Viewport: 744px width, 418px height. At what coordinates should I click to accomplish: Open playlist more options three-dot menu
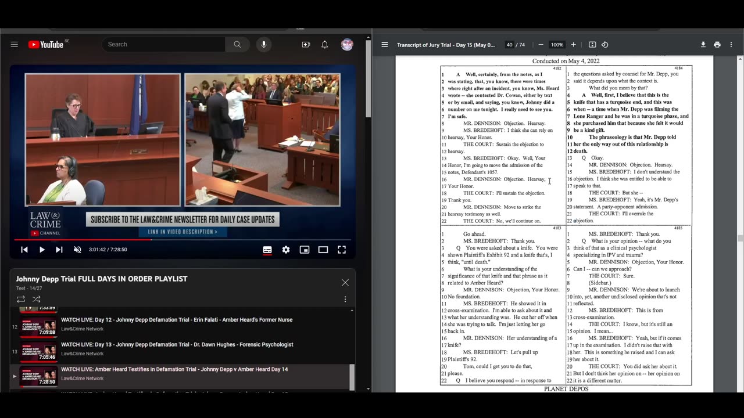(x=345, y=299)
